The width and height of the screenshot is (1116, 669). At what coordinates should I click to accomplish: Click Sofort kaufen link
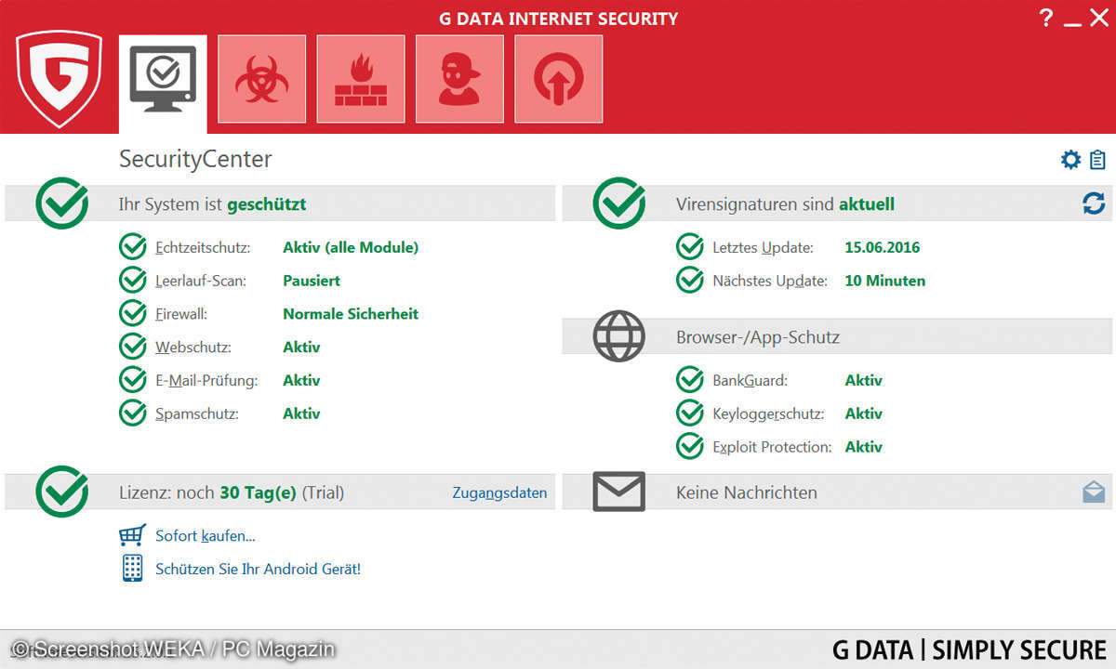206,535
